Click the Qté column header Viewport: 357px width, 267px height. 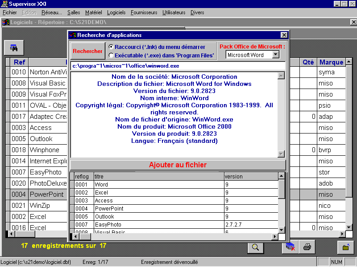[x=308, y=62]
